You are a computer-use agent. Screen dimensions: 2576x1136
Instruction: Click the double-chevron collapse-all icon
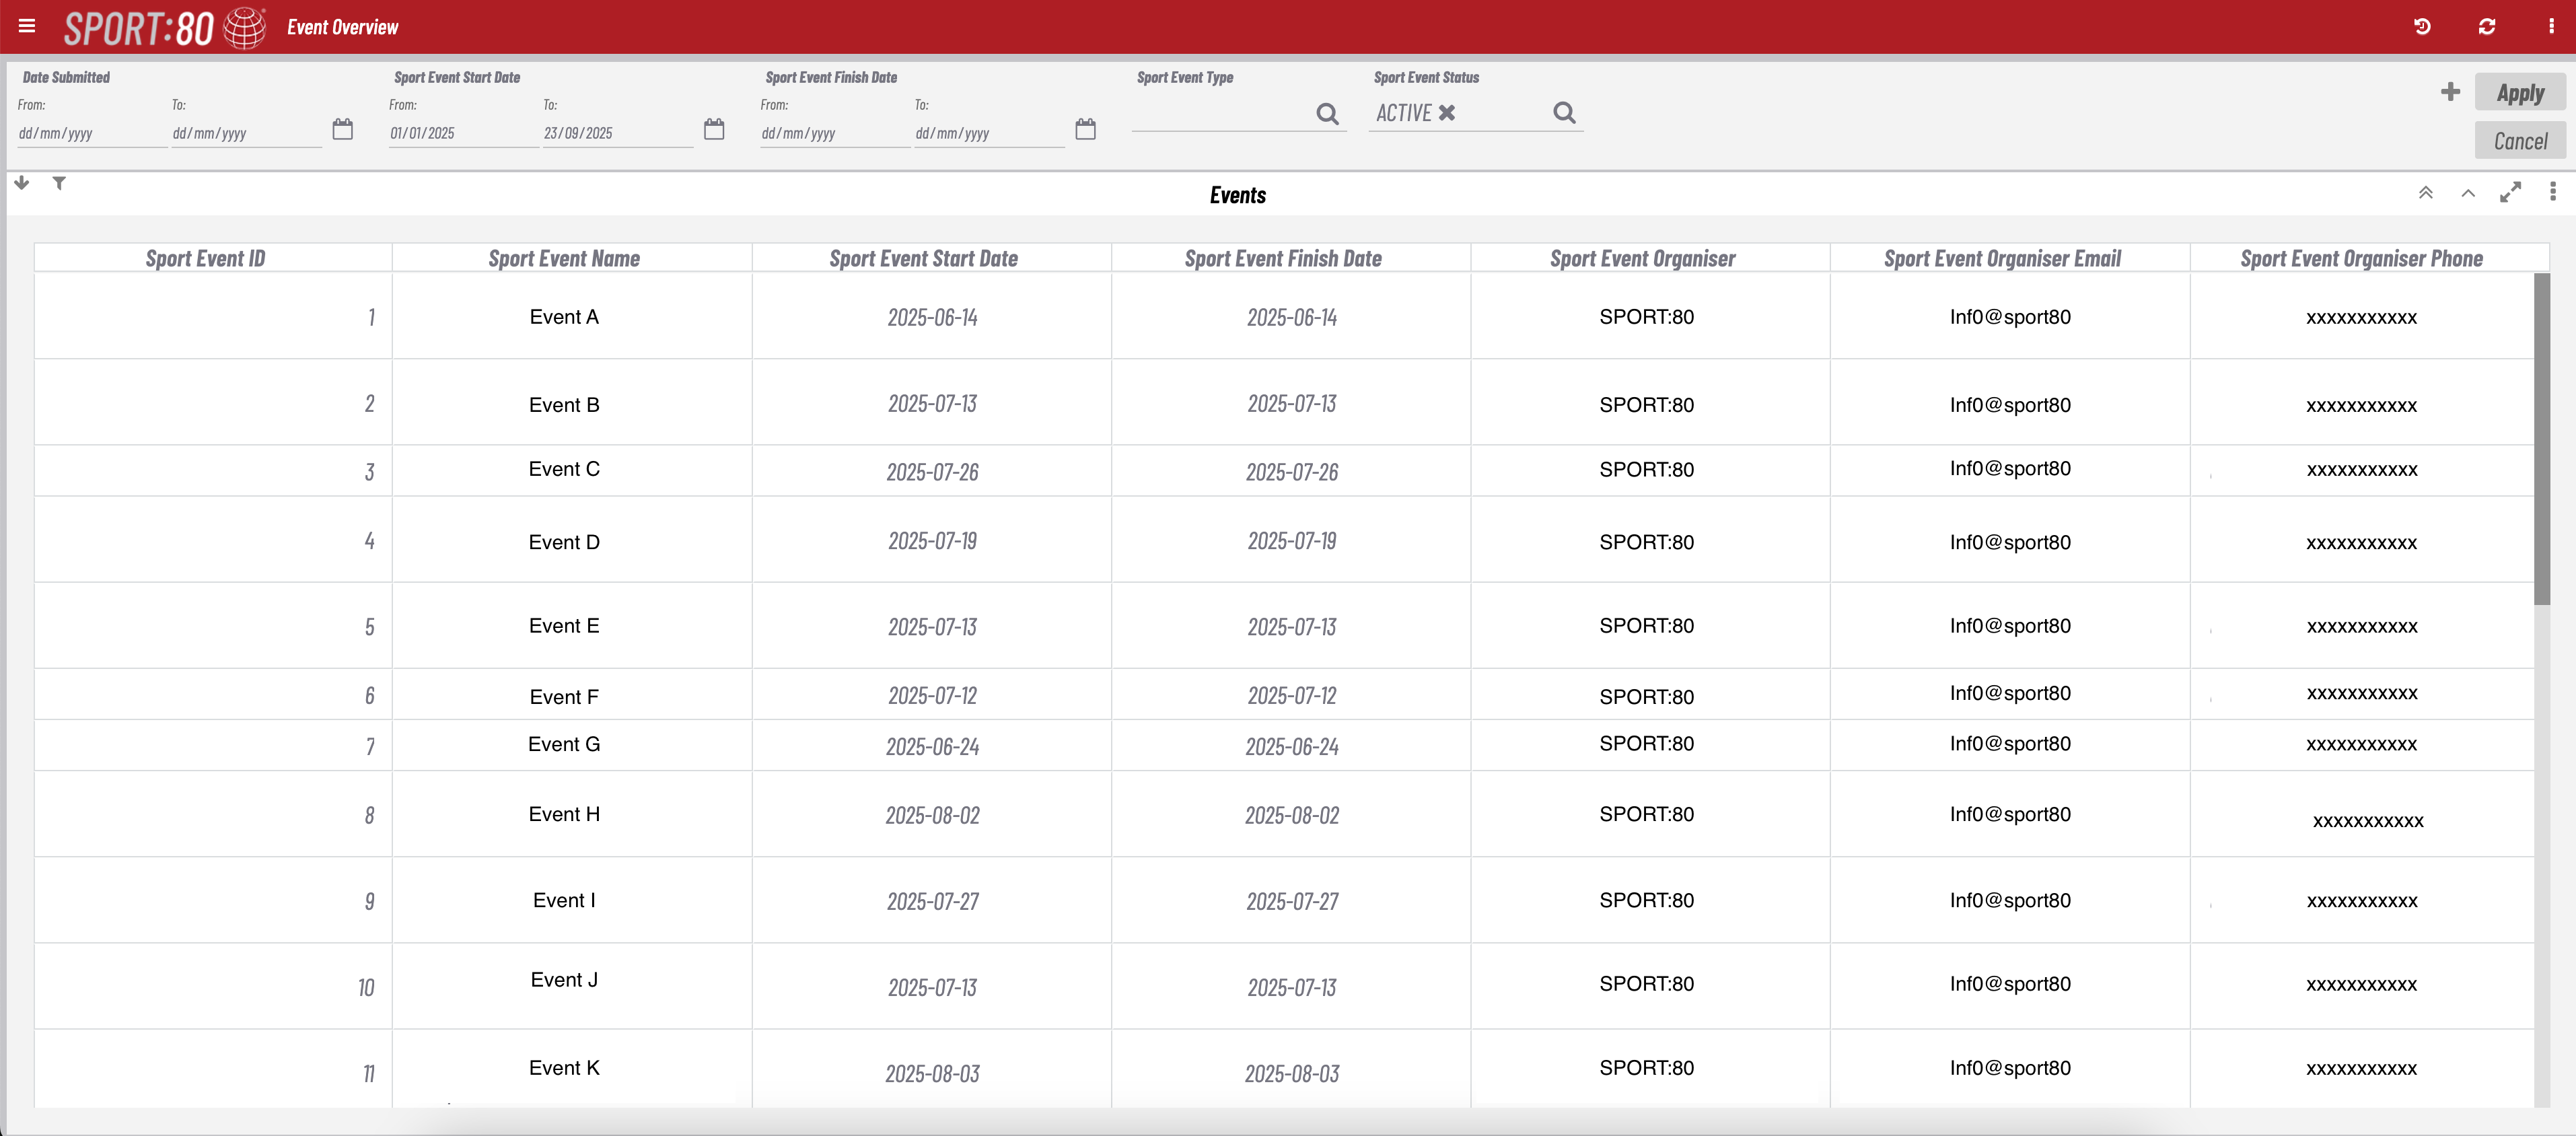[x=2425, y=192]
